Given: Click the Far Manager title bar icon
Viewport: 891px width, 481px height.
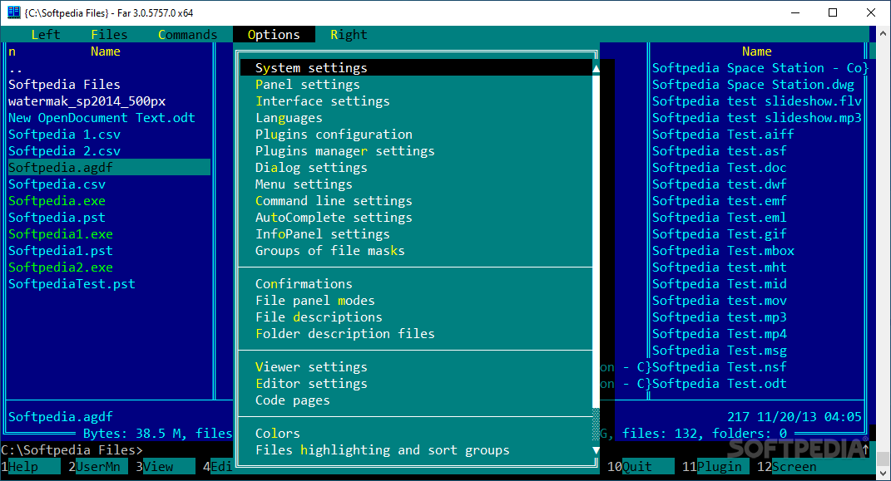Looking at the screenshot, I should (13, 12).
